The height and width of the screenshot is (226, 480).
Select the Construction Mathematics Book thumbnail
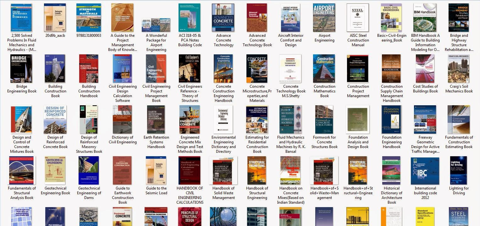(324, 69)
